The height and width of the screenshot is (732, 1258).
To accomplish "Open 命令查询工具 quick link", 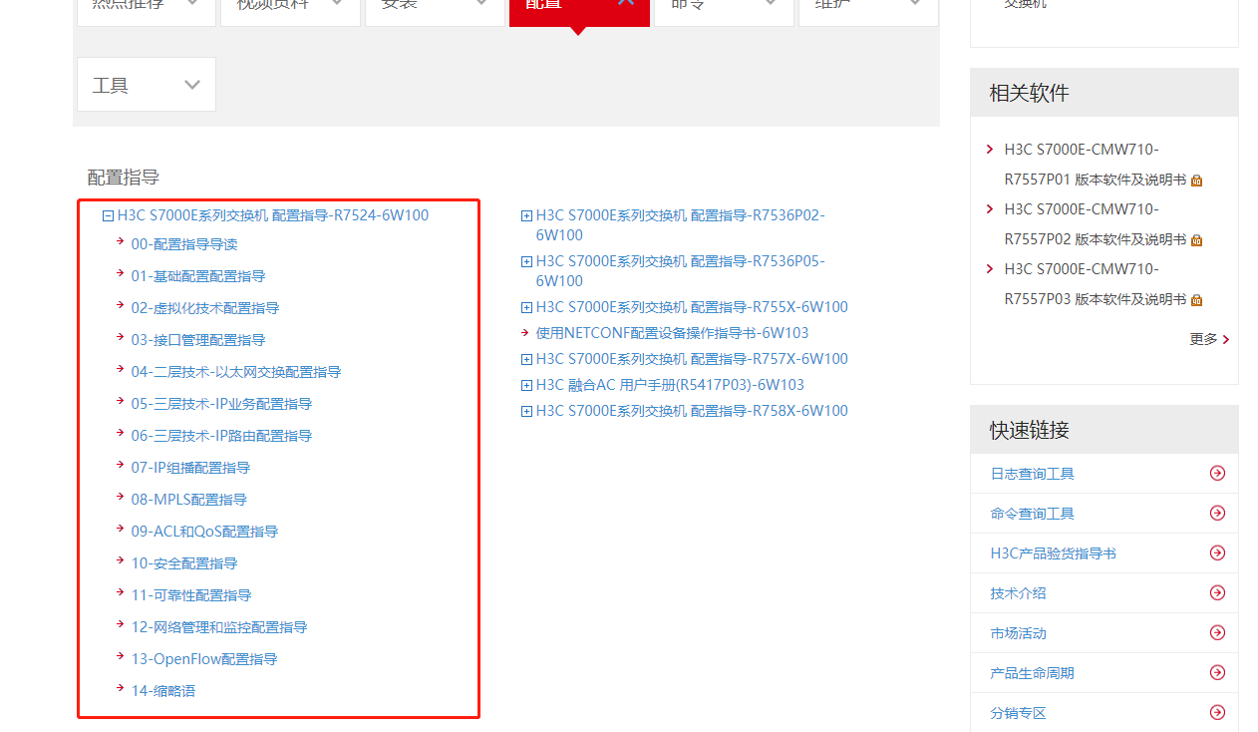I will tap(1032, 514).
